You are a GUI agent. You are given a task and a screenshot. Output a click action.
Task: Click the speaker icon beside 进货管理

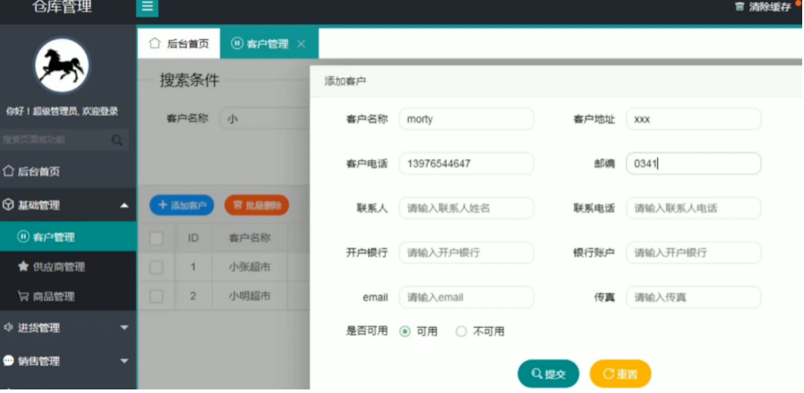pos(8,327)
